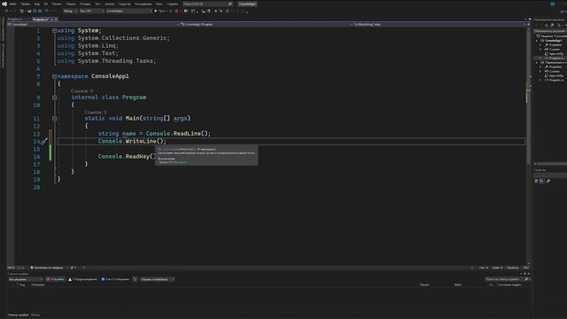Open the Test (Тест) menu

97,4
